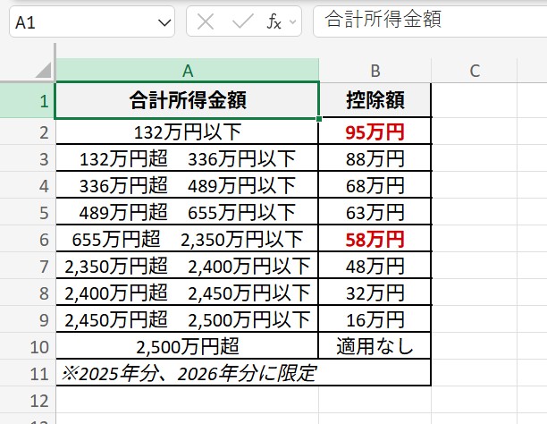
Task: Click the note cell ※2025年分、2026年分に限定
Action: 187,373
